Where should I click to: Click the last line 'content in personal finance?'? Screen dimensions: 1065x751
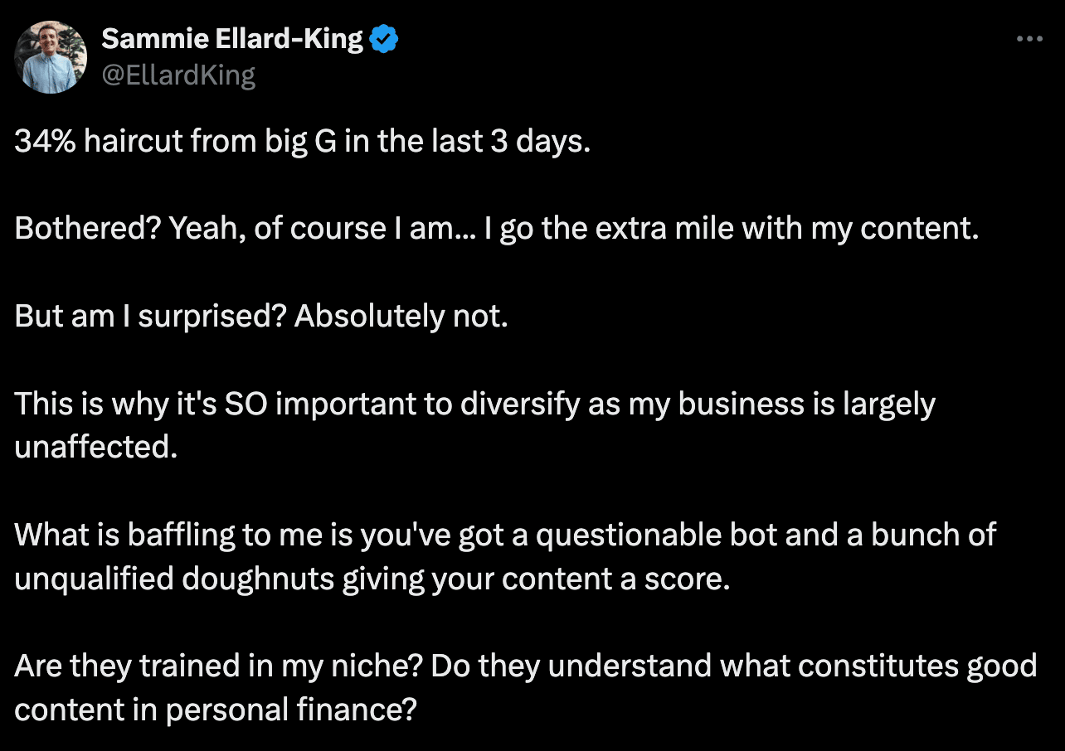pyautogui.click(x=214, y=710)
